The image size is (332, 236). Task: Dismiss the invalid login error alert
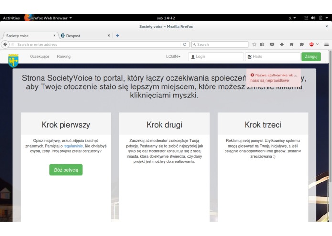[295, 76]
